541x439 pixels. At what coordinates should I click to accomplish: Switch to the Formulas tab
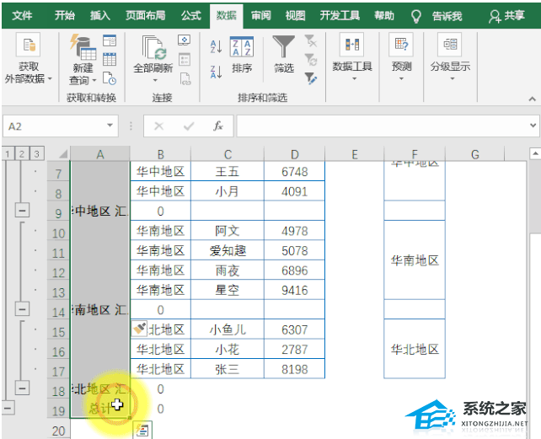[191, 15]
